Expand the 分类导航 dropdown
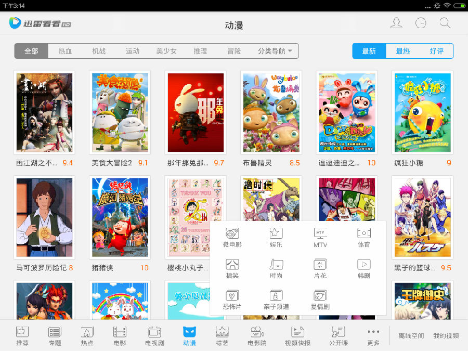Image resolution: width=468 pixels, height=351 pixels. [x=275, y=51]
